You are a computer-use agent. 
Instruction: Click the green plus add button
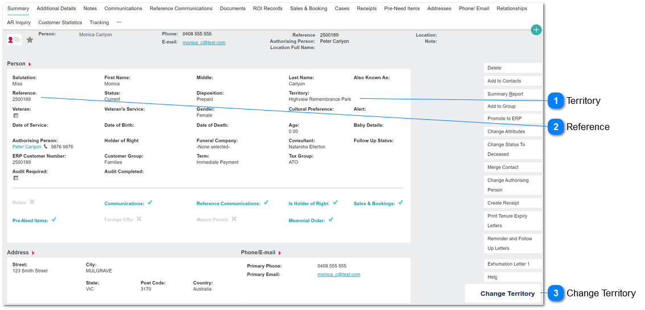[536, 30]
